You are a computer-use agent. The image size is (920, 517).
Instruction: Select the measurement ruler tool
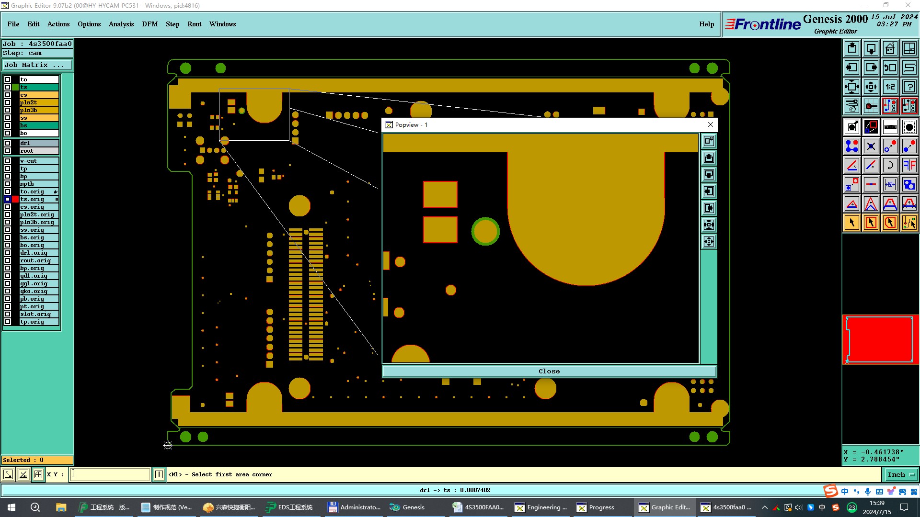[x=890, y=127]
